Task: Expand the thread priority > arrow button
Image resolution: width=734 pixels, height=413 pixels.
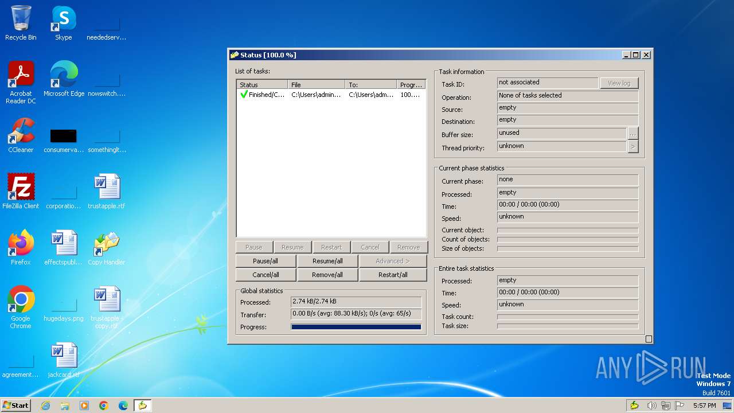Action: click(633, 147)
